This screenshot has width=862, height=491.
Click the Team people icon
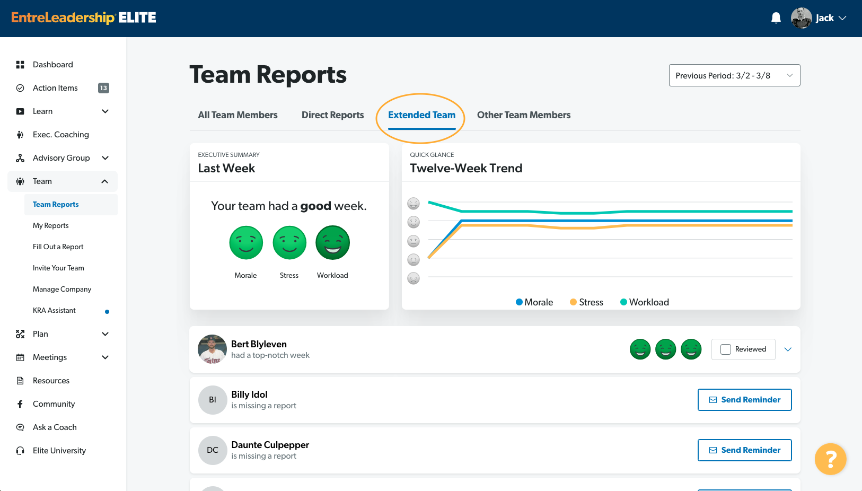(x=20, y=181)
